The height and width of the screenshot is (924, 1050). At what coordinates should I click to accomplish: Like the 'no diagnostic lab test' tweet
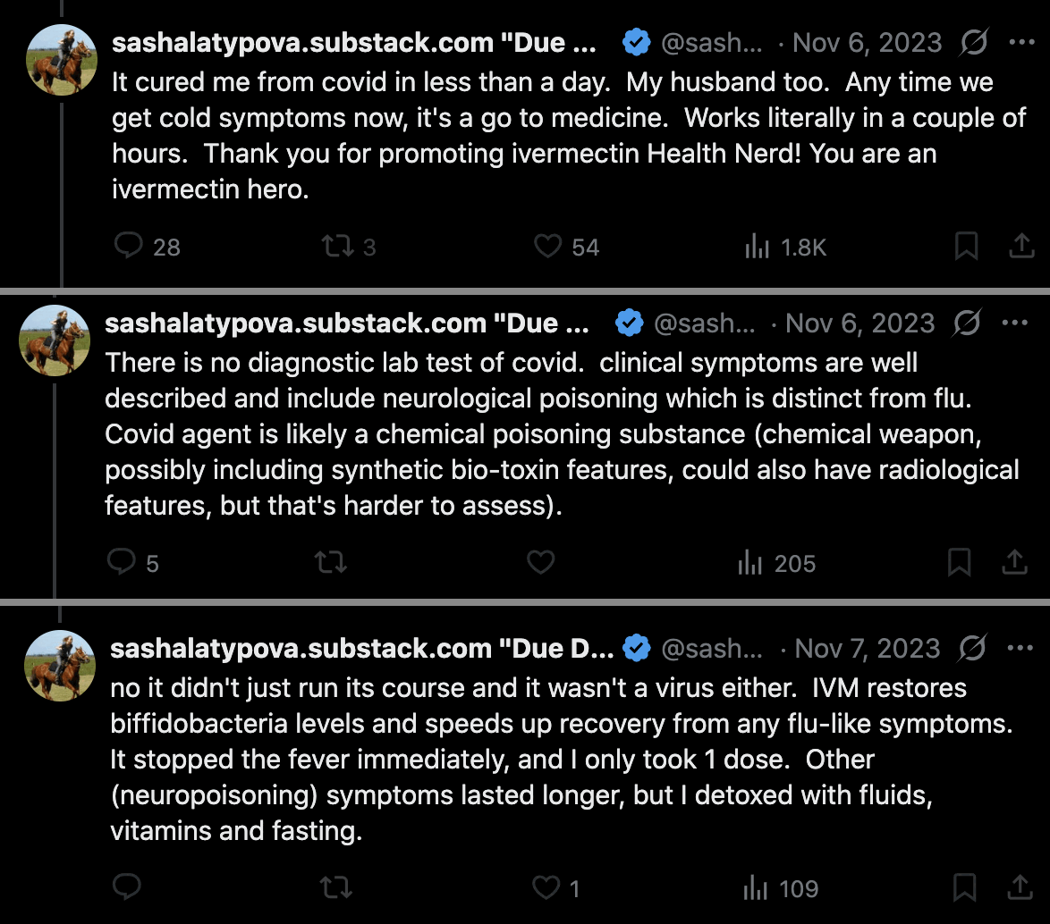[540, 562]
